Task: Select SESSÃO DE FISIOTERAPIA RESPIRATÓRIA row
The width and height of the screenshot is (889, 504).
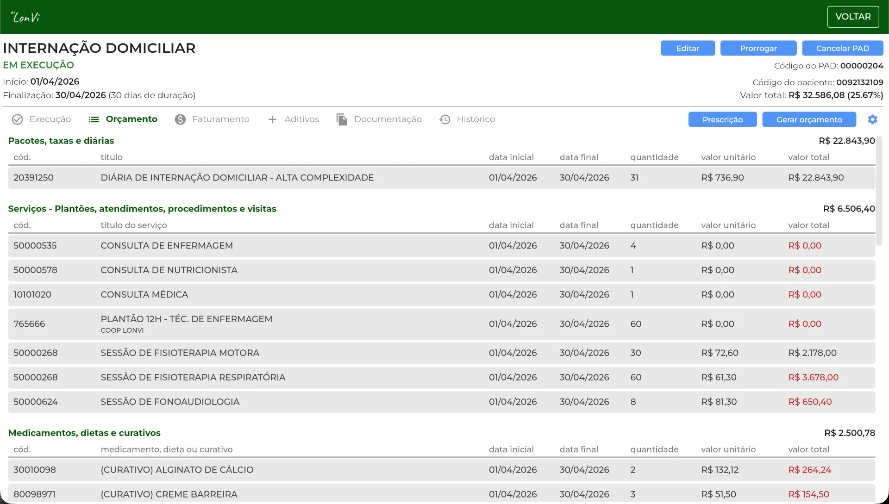Action: click(441, 378)
